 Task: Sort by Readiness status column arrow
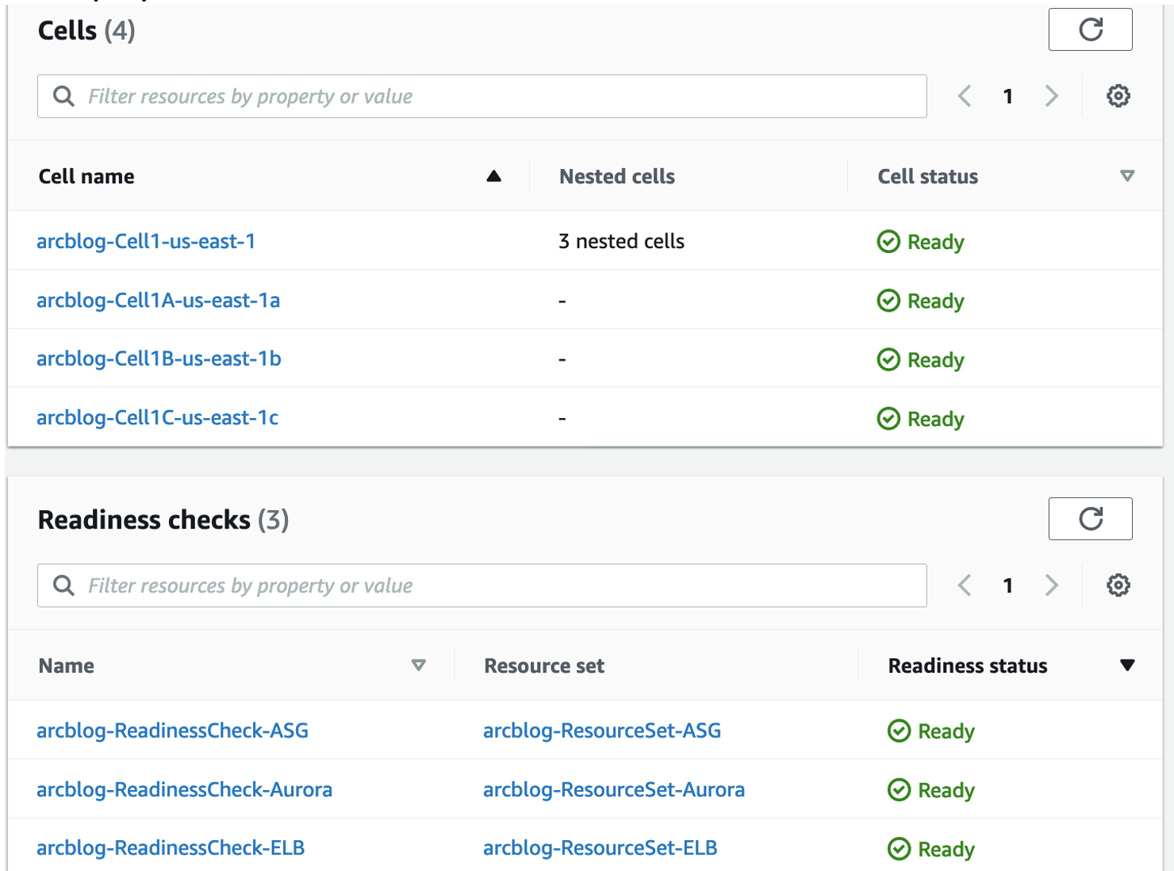1126,666
